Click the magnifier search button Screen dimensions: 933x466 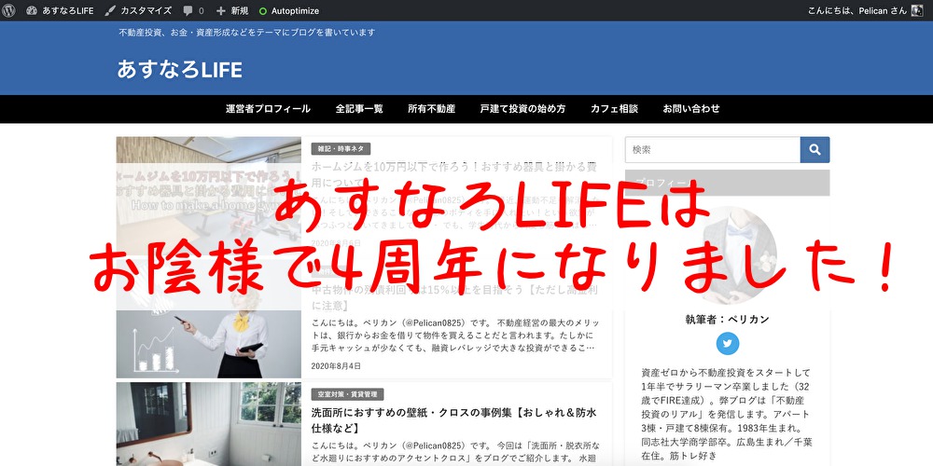[815, 150]
